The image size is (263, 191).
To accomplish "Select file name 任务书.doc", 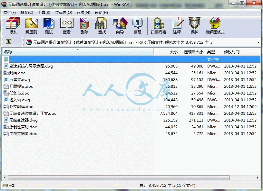I will tap(19, 93).
